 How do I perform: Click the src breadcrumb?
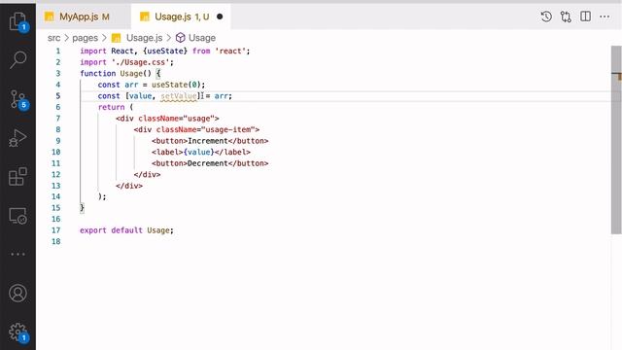tap(54, 38)
